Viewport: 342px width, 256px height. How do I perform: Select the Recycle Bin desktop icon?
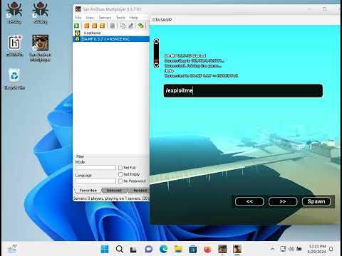click(x=14, y=79)
